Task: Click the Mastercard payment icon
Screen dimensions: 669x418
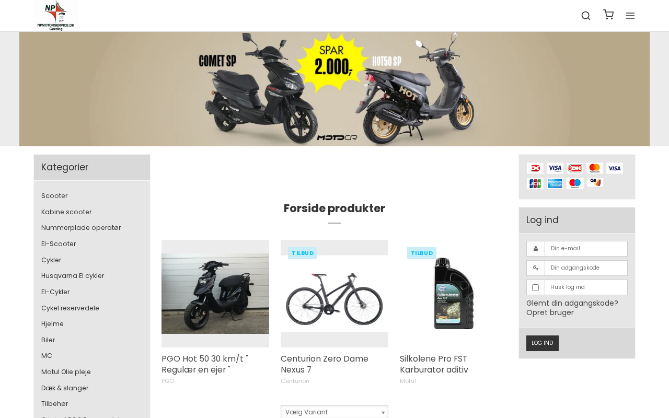Action: 595,168
